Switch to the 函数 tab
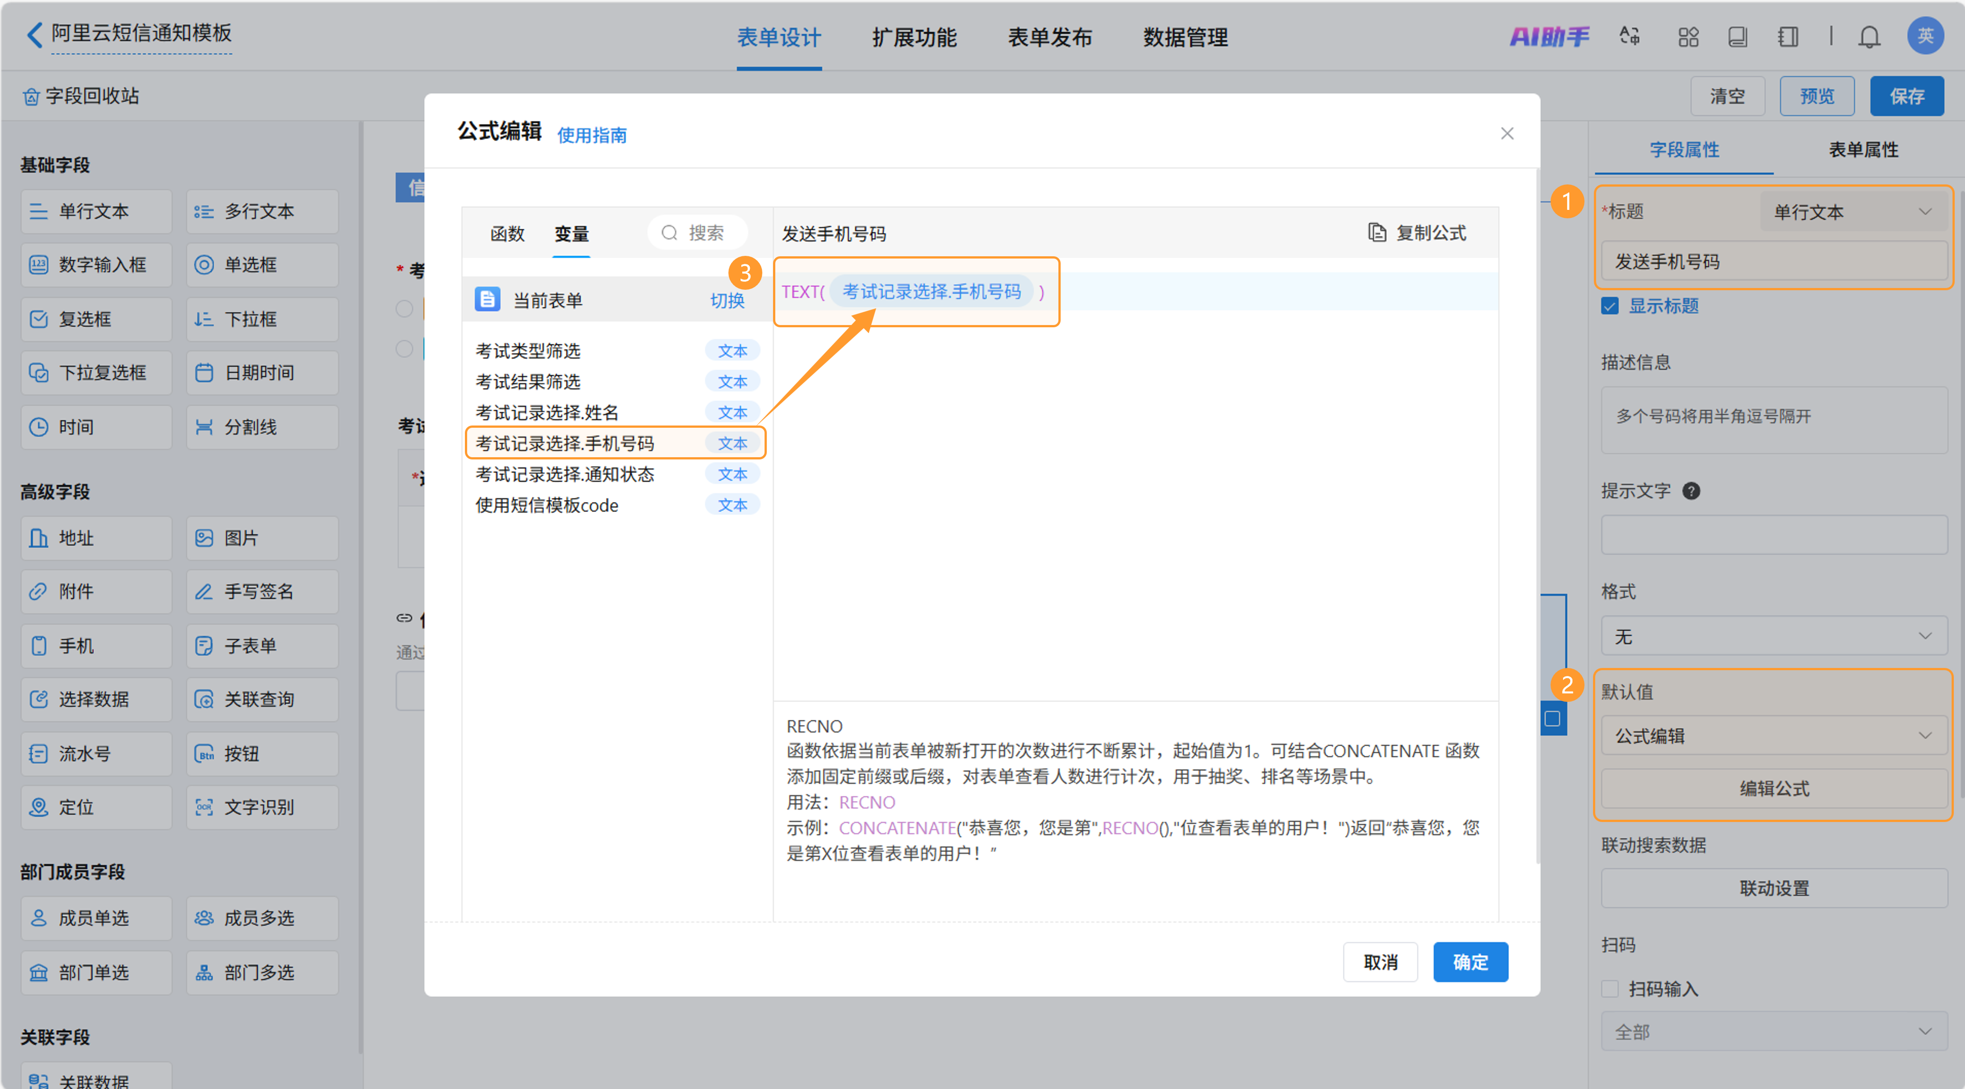 (507, 234)
